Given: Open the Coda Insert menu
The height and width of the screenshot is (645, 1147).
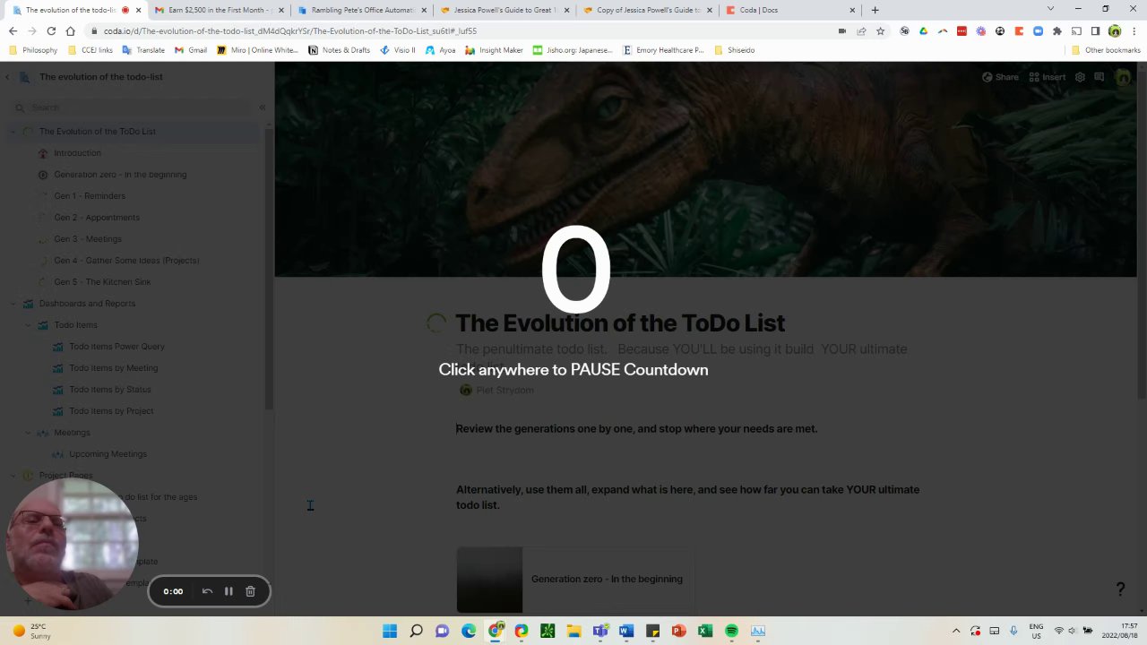Looking at the screenshot, I should [x=1047, y=77].
